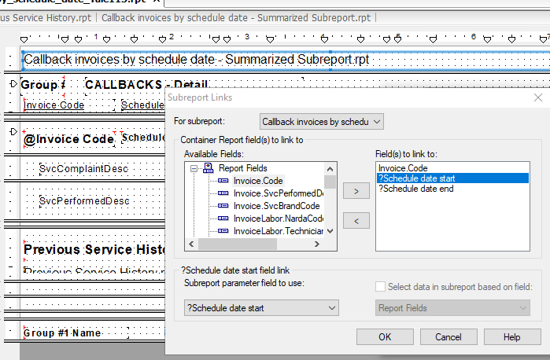Image resolution: width=550 pixels, height=360 pixels.
Task: Click left arrow of horizontal scrollbar
Action: 191,244
